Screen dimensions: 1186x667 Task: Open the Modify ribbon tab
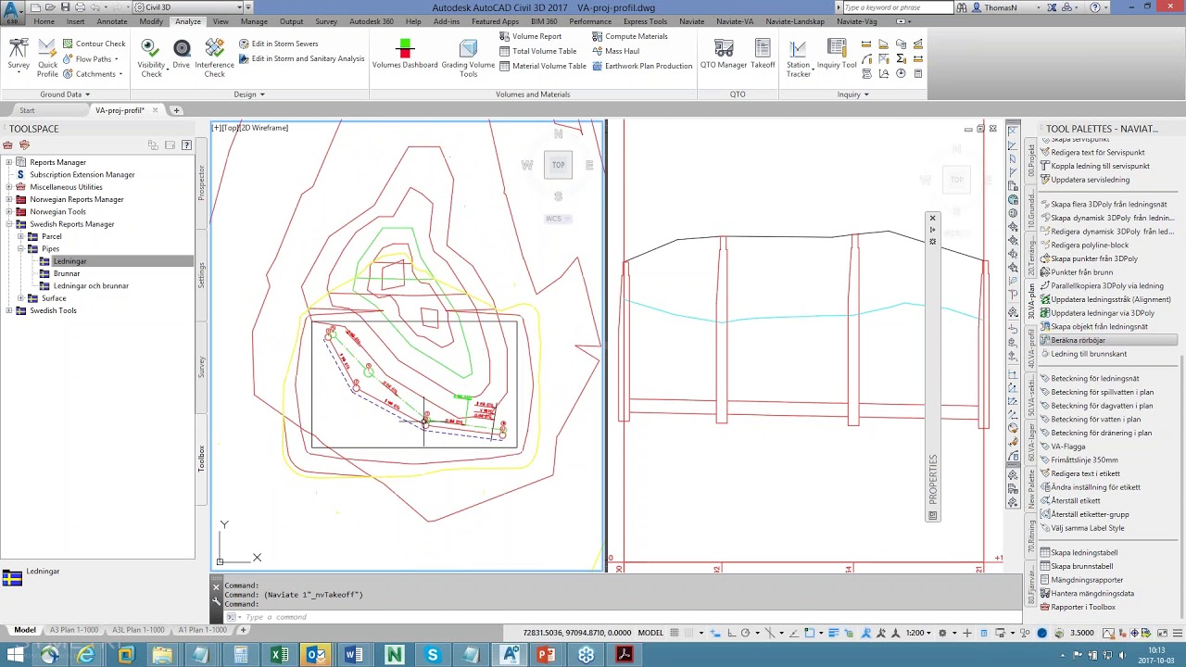point(151,21)
